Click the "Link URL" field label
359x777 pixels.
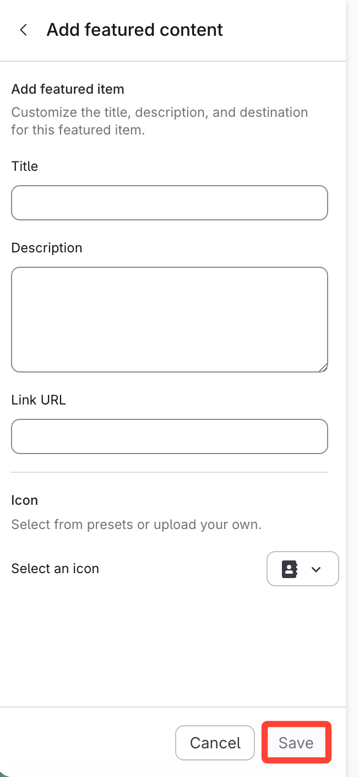pyautogui.click(x=39, y=400)
